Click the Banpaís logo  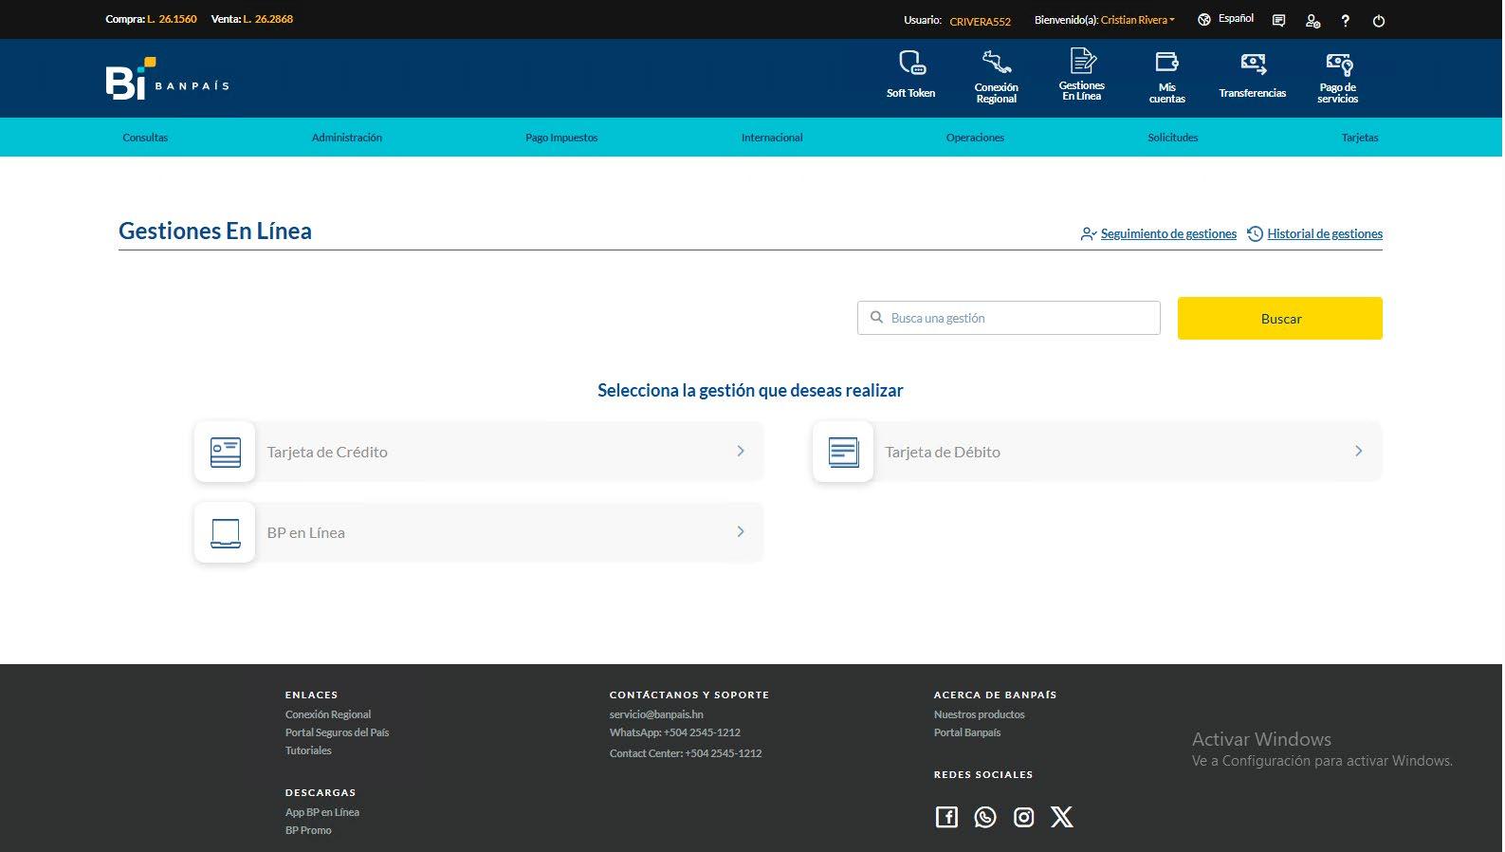(x=167, y=79)
